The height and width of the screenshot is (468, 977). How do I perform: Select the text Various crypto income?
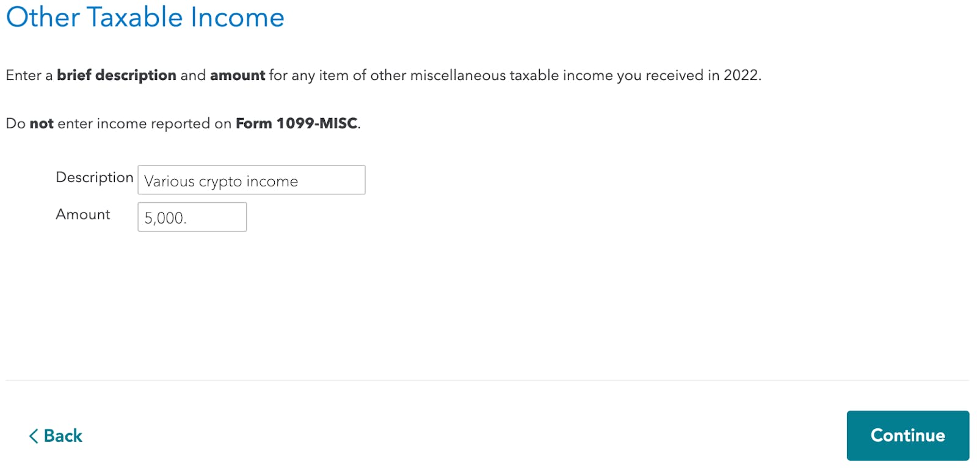[x=221, y=181]
